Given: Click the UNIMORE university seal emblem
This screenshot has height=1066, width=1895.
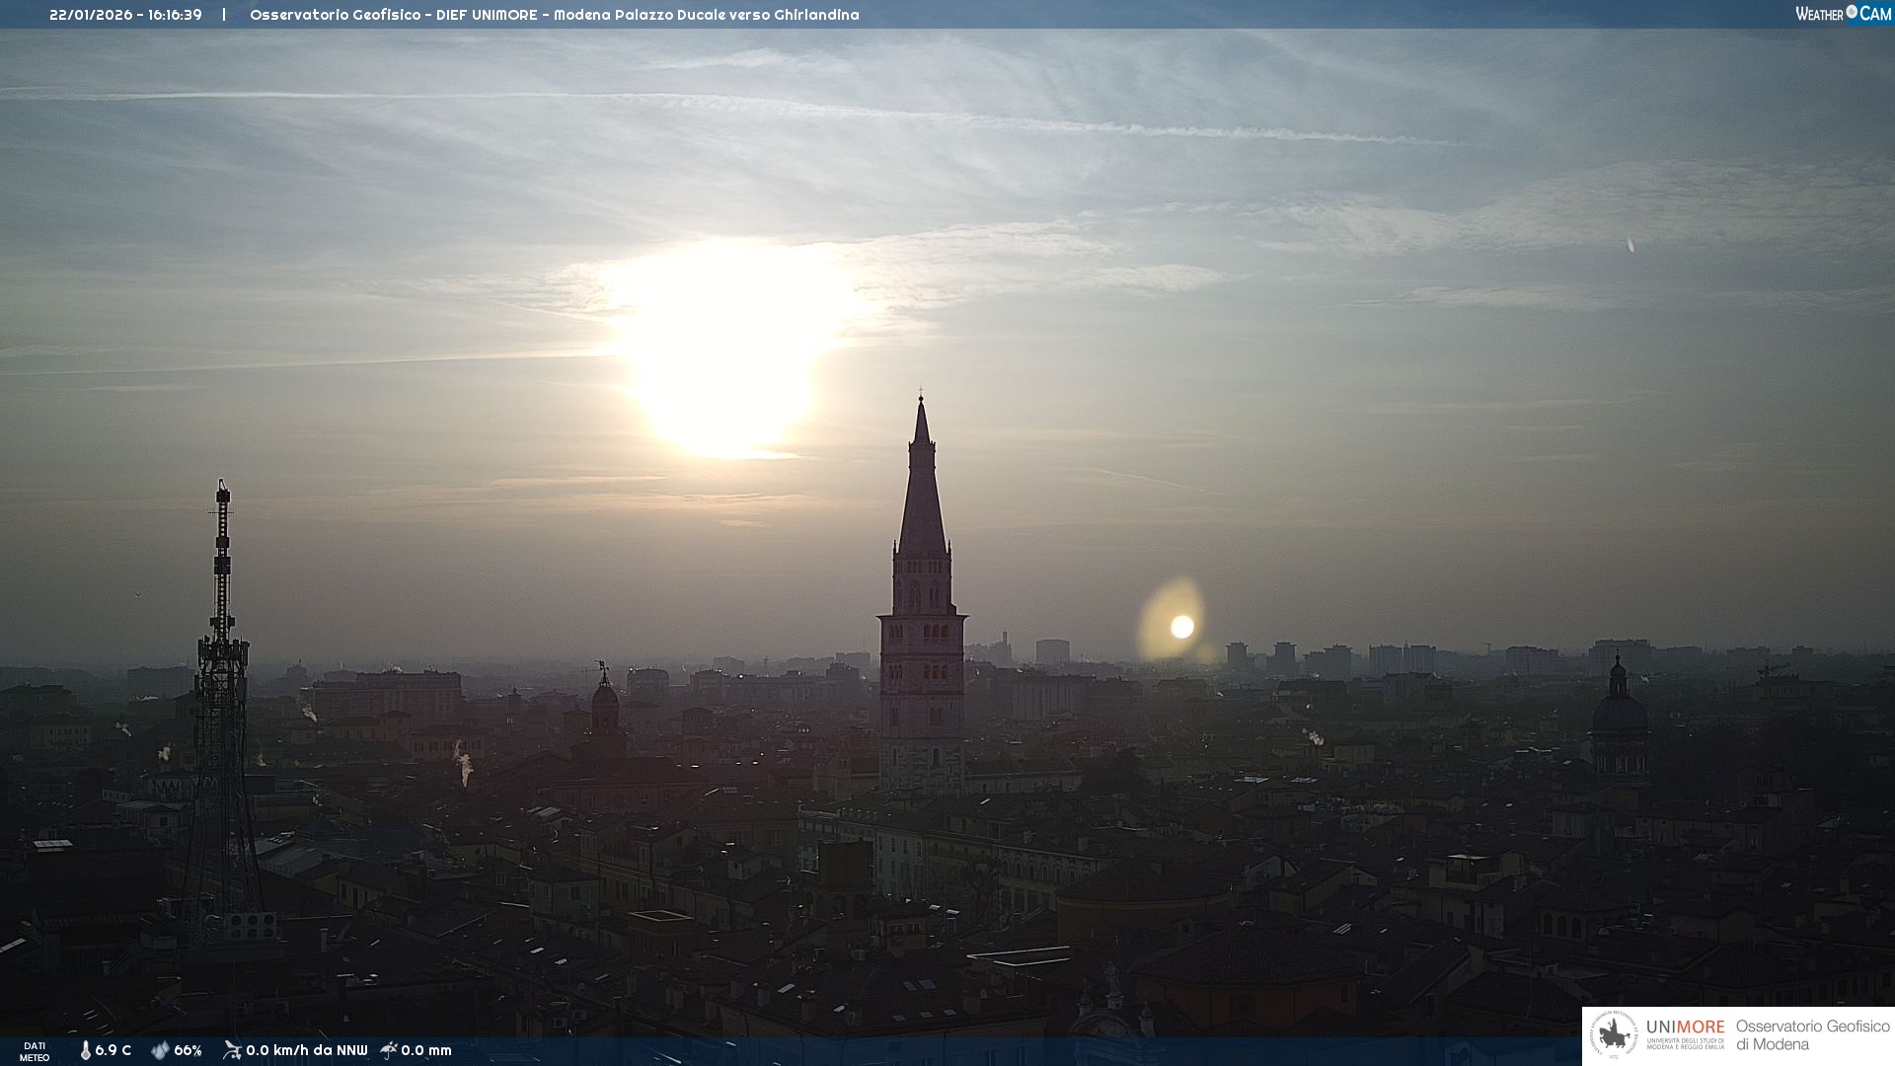Looking at the screenshot, I should 1614,1035.
